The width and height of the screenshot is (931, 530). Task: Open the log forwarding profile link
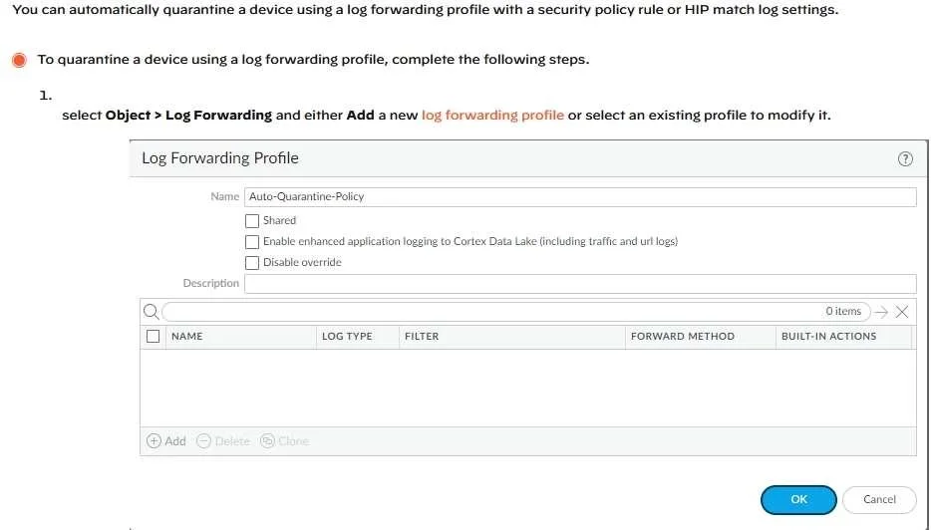pos(492,115)
